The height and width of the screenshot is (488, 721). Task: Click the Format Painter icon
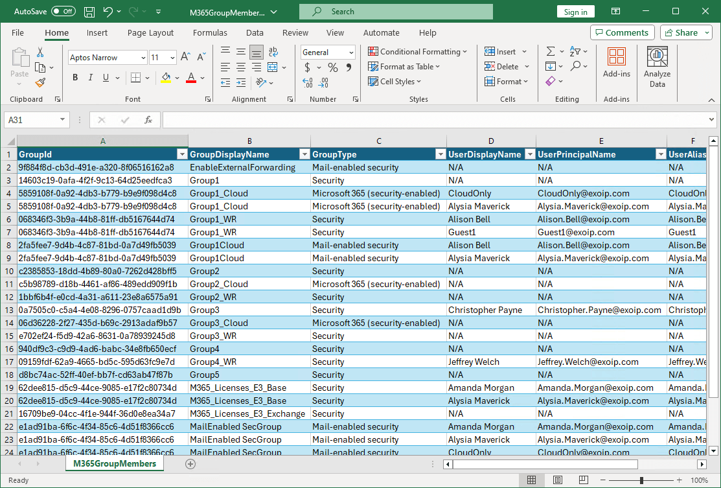[x=39, y=82]
